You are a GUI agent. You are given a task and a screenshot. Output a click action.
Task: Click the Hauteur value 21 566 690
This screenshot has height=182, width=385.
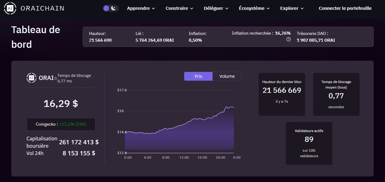[100, 40]
